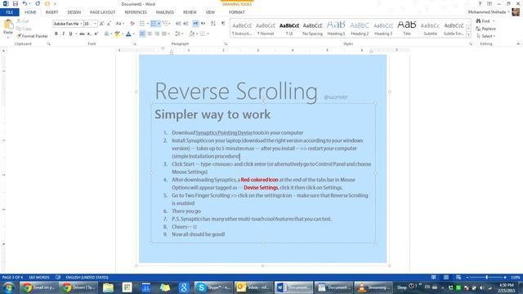
Task: Open the Select dropdown
Action: point(486,36)
